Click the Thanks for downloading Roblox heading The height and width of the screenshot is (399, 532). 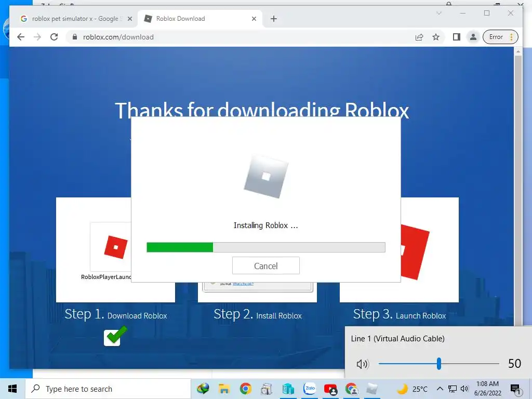coord(262,110)
